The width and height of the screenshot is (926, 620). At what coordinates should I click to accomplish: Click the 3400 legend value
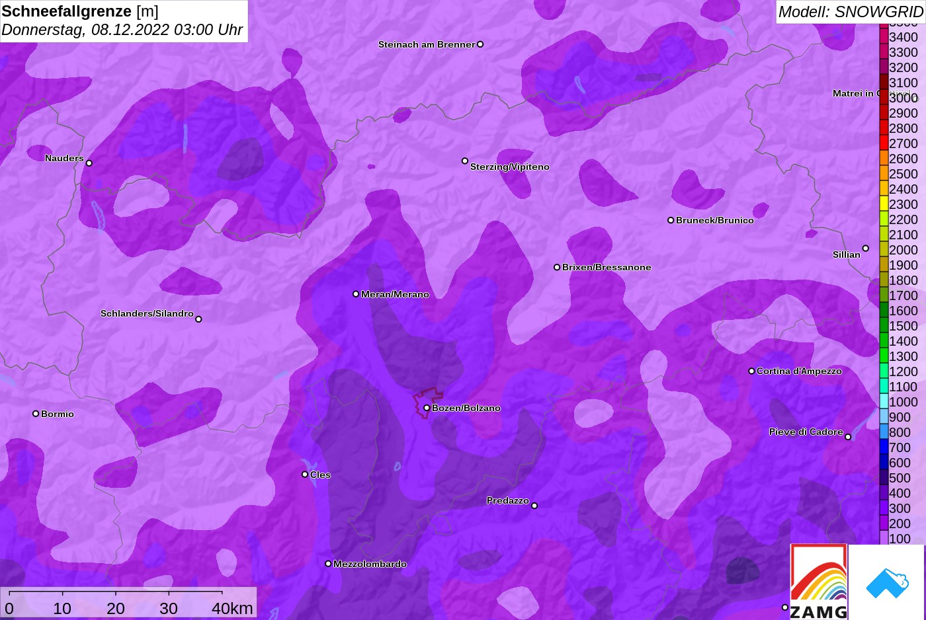pyautogui.click(x=904, y=37)
